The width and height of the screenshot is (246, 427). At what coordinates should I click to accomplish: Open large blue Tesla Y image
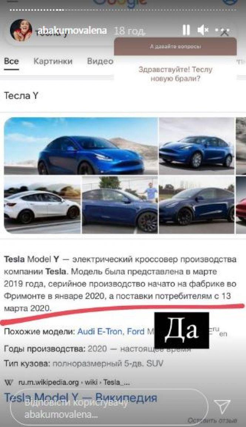coord(81,146)
